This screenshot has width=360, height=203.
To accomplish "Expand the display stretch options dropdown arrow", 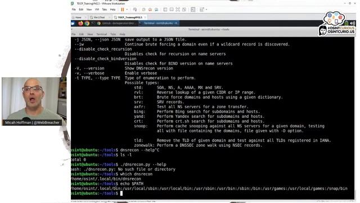I will point(206,10).
